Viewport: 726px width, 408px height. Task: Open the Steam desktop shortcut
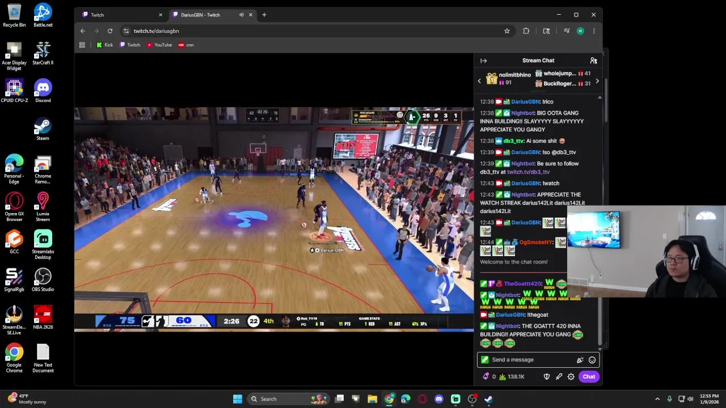coord(43,129)
